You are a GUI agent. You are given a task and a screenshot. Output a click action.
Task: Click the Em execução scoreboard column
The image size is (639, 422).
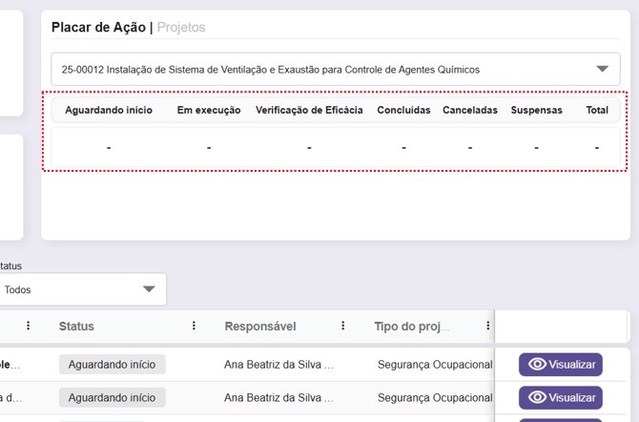209,111
